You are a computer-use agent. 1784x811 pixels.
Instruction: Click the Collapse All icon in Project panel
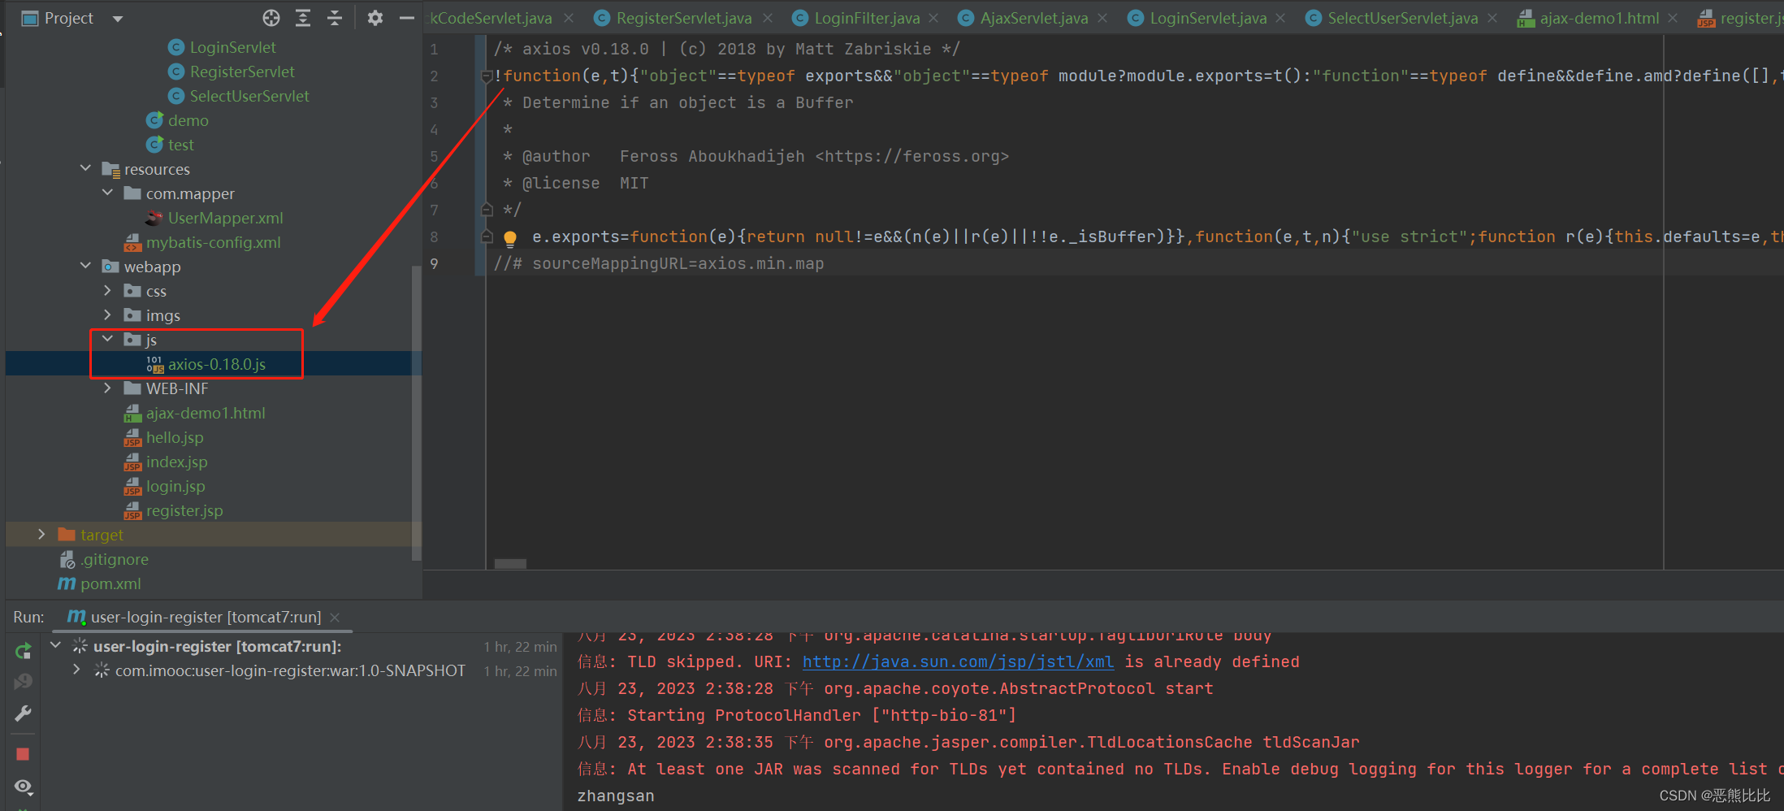click(x=335, y=18)
